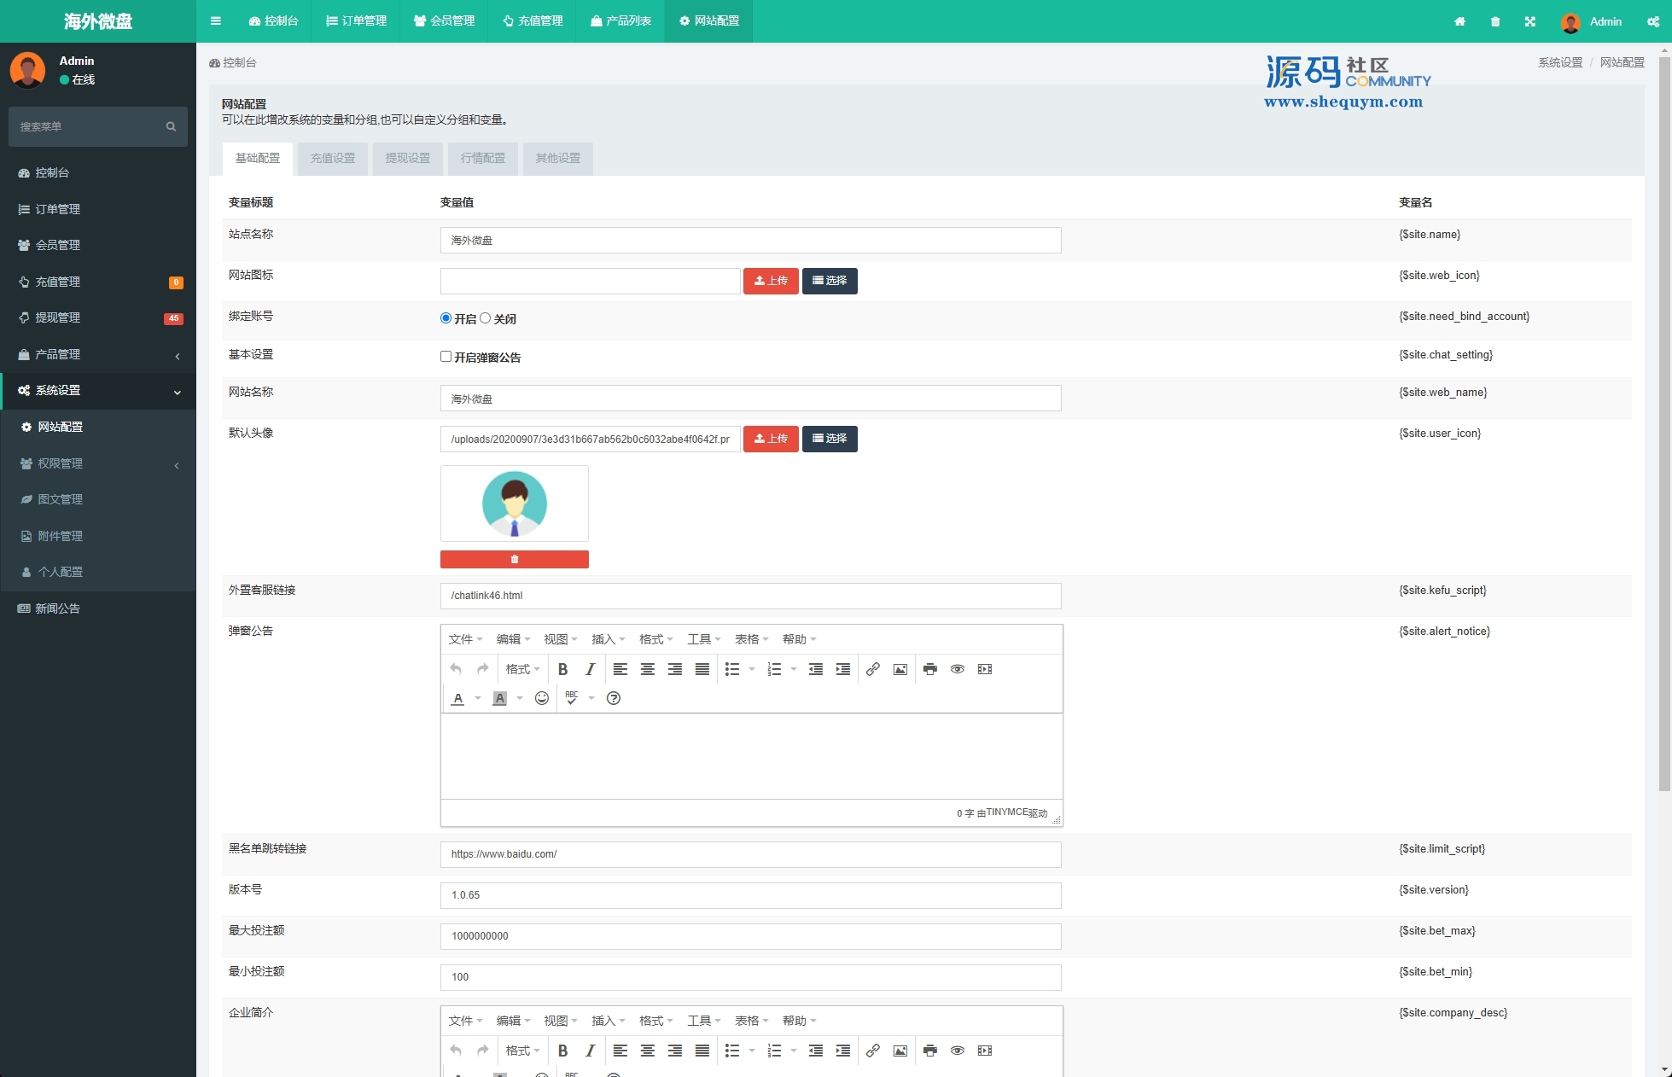Open the 插入 menu in the popup notice editor

(x=608, y=639)
